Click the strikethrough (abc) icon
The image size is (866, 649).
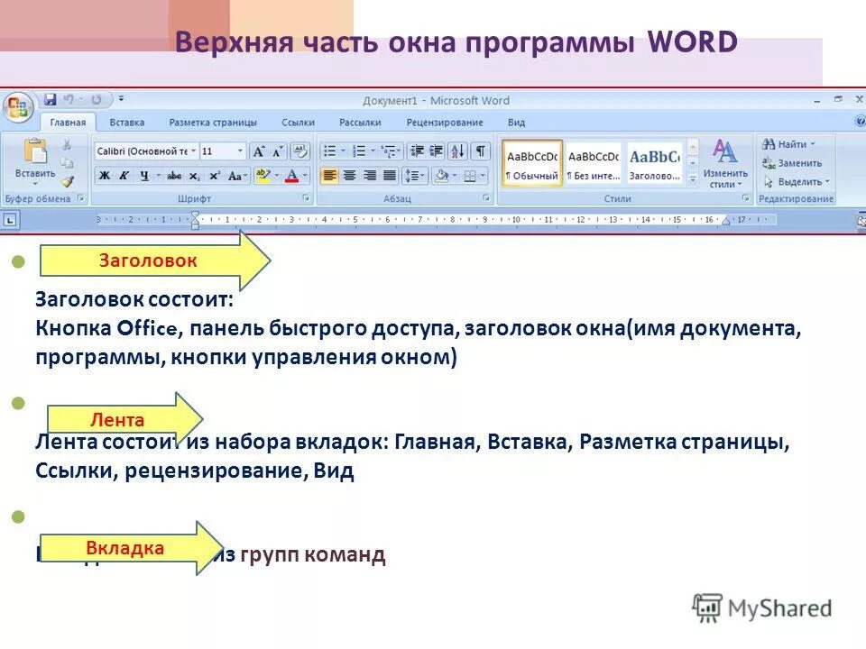pos(173,176)
